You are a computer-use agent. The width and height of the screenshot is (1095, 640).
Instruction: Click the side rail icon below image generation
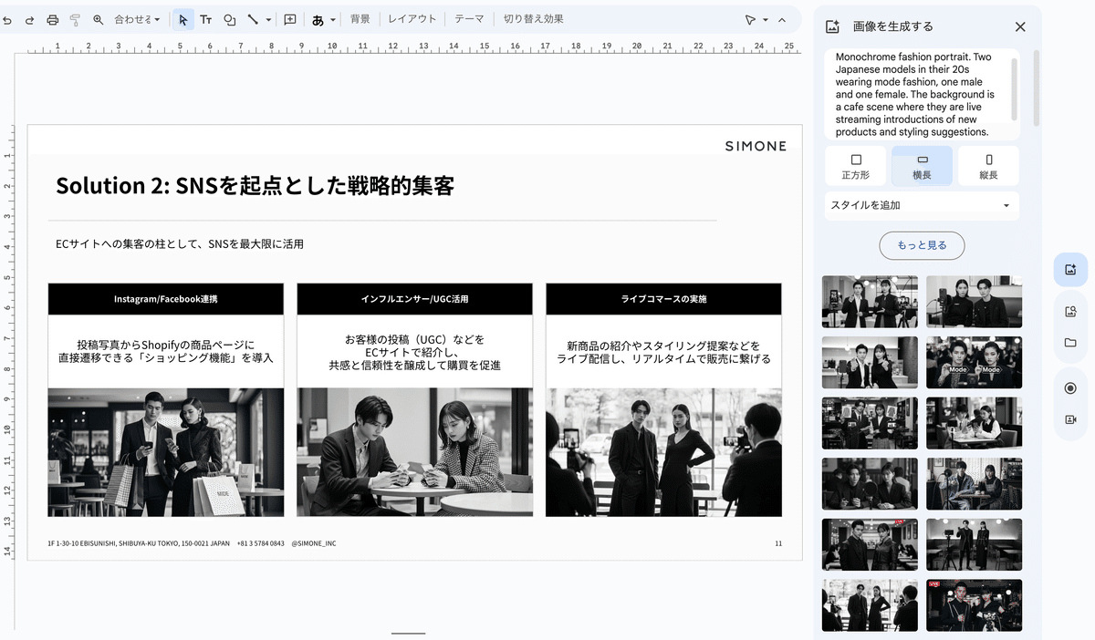coord(1070,312)
